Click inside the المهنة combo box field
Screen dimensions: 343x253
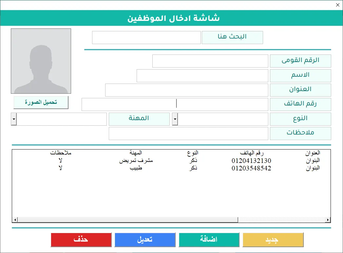(62, 119)
